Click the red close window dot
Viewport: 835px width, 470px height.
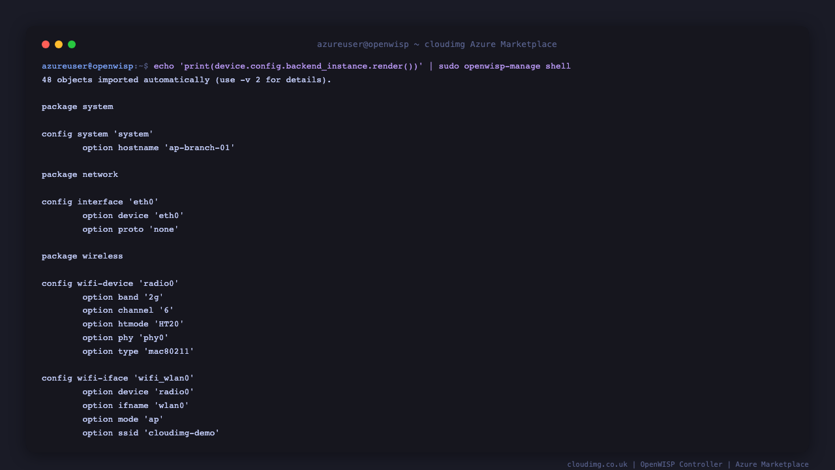click(46, 44)
